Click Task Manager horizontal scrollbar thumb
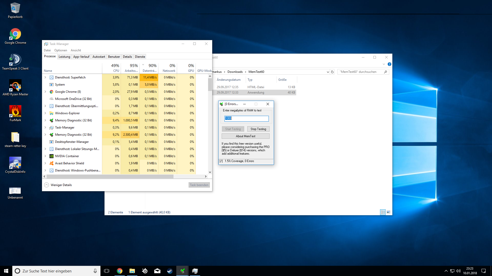The image size is (492, 276). click(110, 176)
